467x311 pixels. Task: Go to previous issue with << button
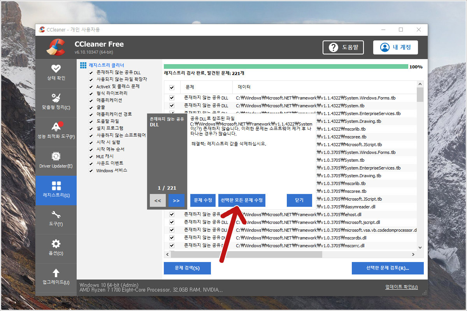(158, 201)
